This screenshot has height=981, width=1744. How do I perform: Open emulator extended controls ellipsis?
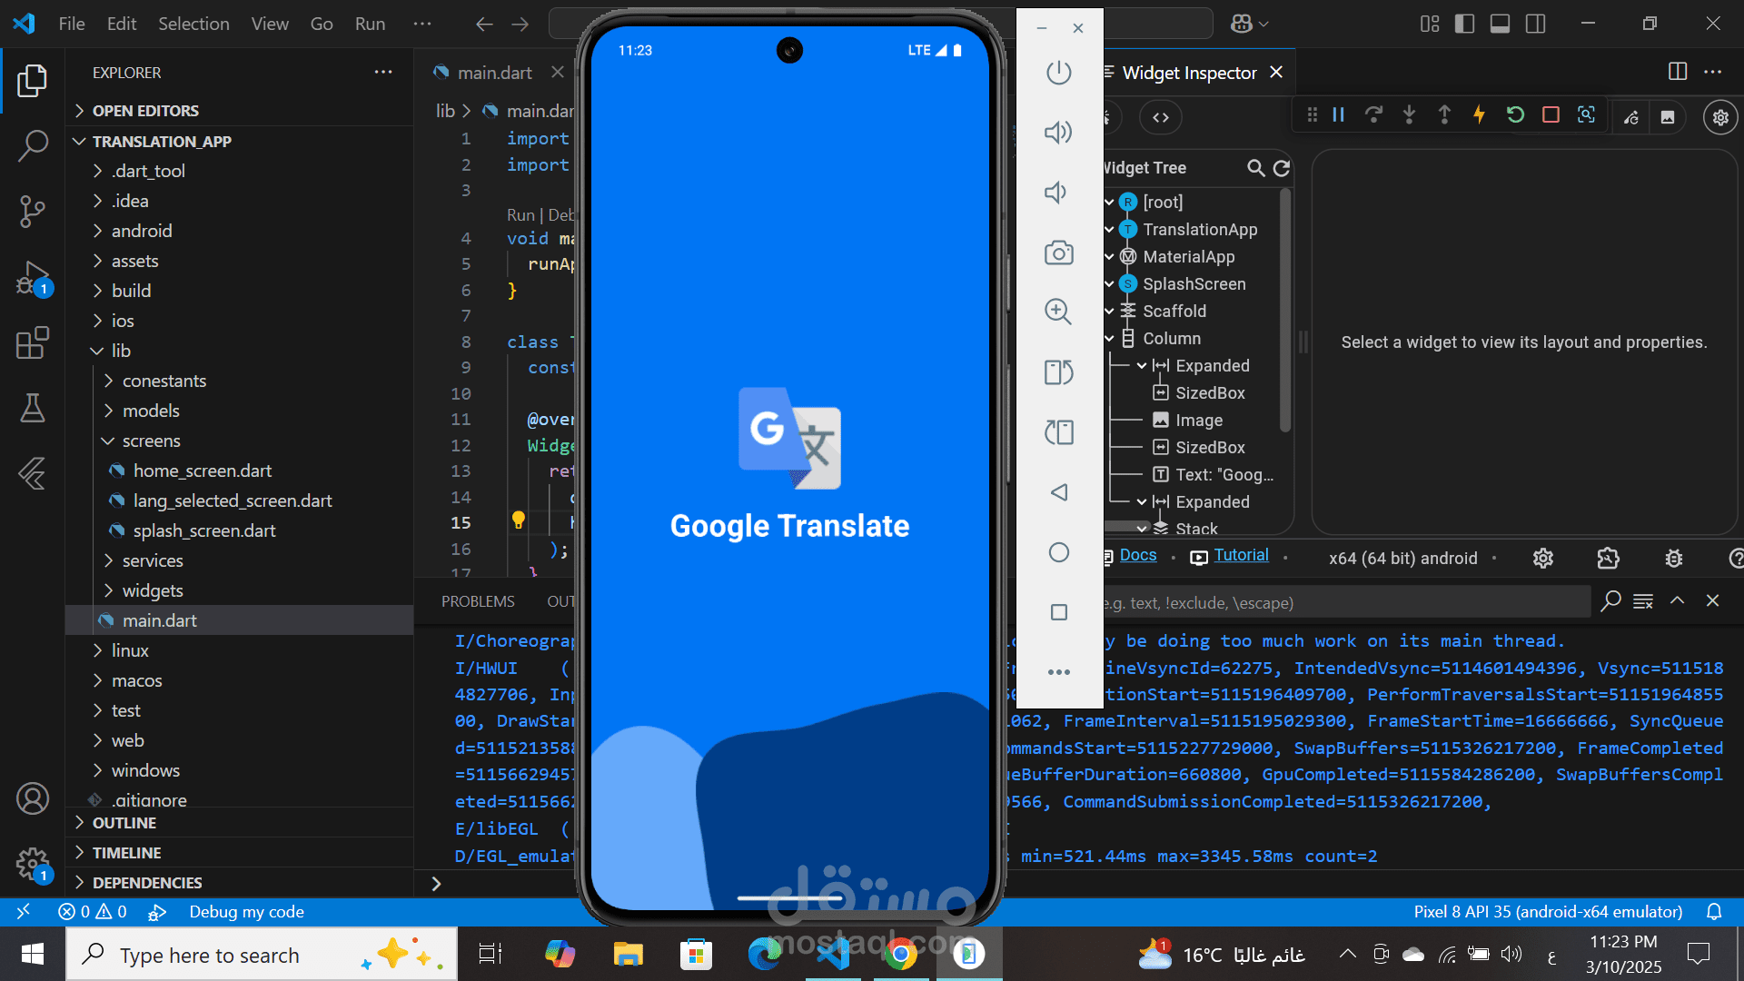1058,672
